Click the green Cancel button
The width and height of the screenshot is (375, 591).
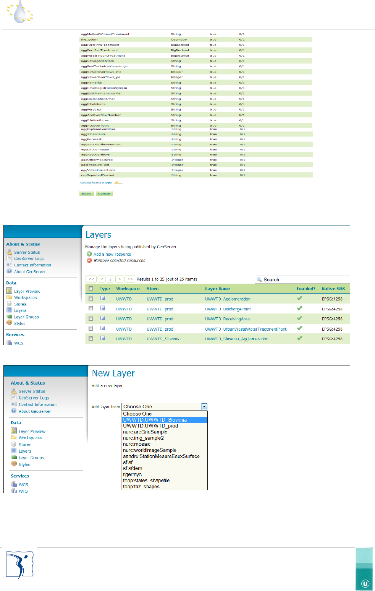tap(104, 193)
